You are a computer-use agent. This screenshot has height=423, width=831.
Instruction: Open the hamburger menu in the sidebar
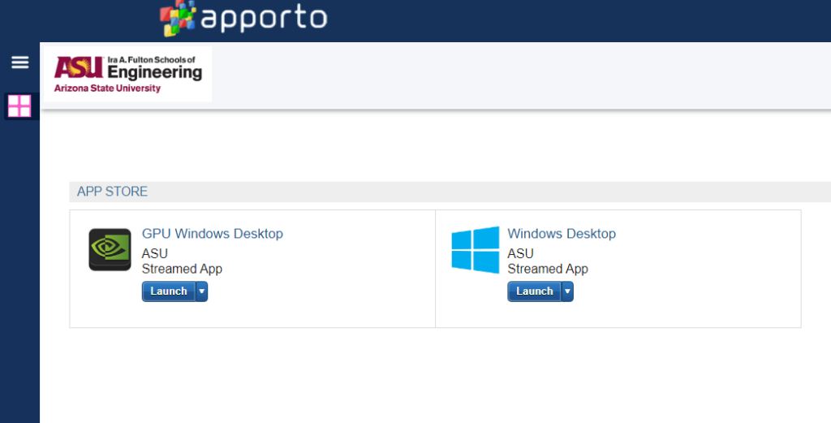pyautogui.click(x=20, y=63)
